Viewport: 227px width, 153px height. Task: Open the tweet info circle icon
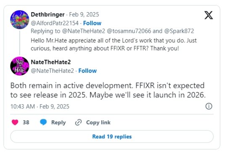pos(209,106)
